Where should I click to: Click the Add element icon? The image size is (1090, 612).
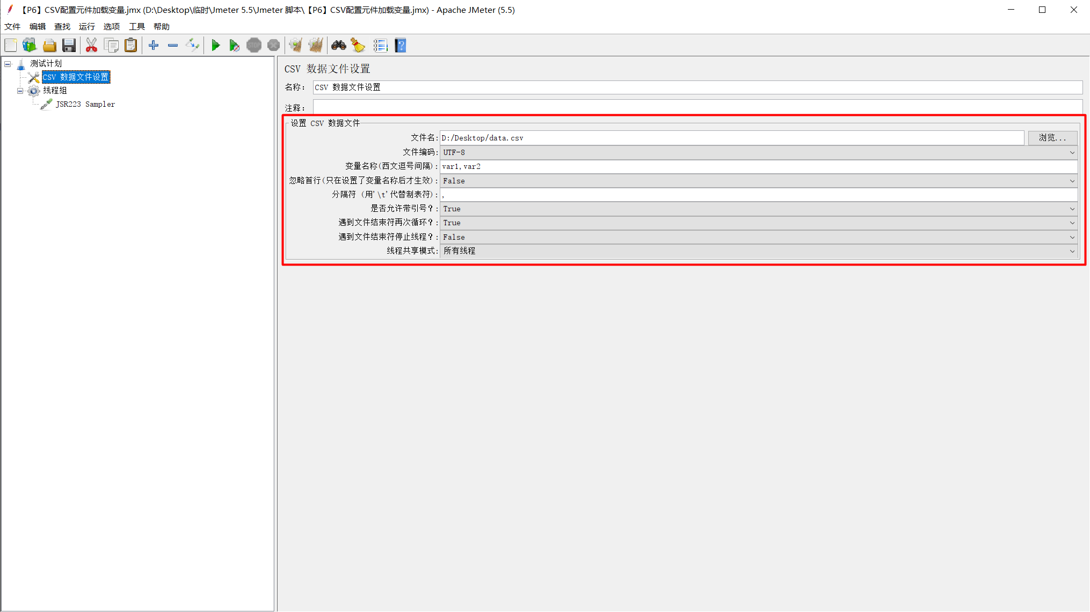point(154,46)
